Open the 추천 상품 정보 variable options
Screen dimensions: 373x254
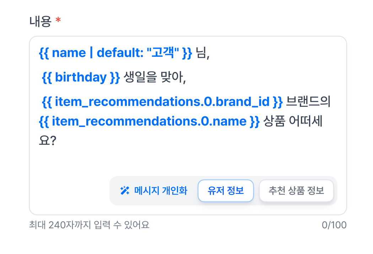coord(296,190)
